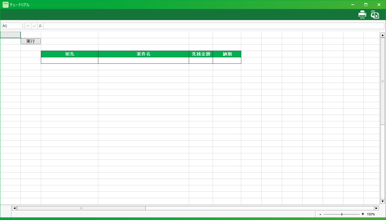
Task: Adjust the zoom slider handle
Action: point(342,214)
